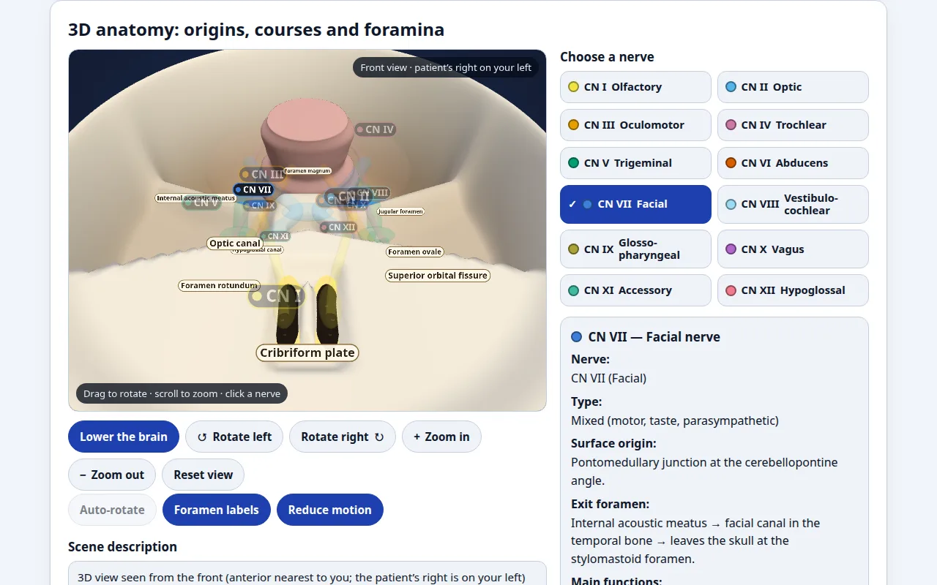Click the Foramen magnum label
Screen dimensions: 937x585
[307, 170]
